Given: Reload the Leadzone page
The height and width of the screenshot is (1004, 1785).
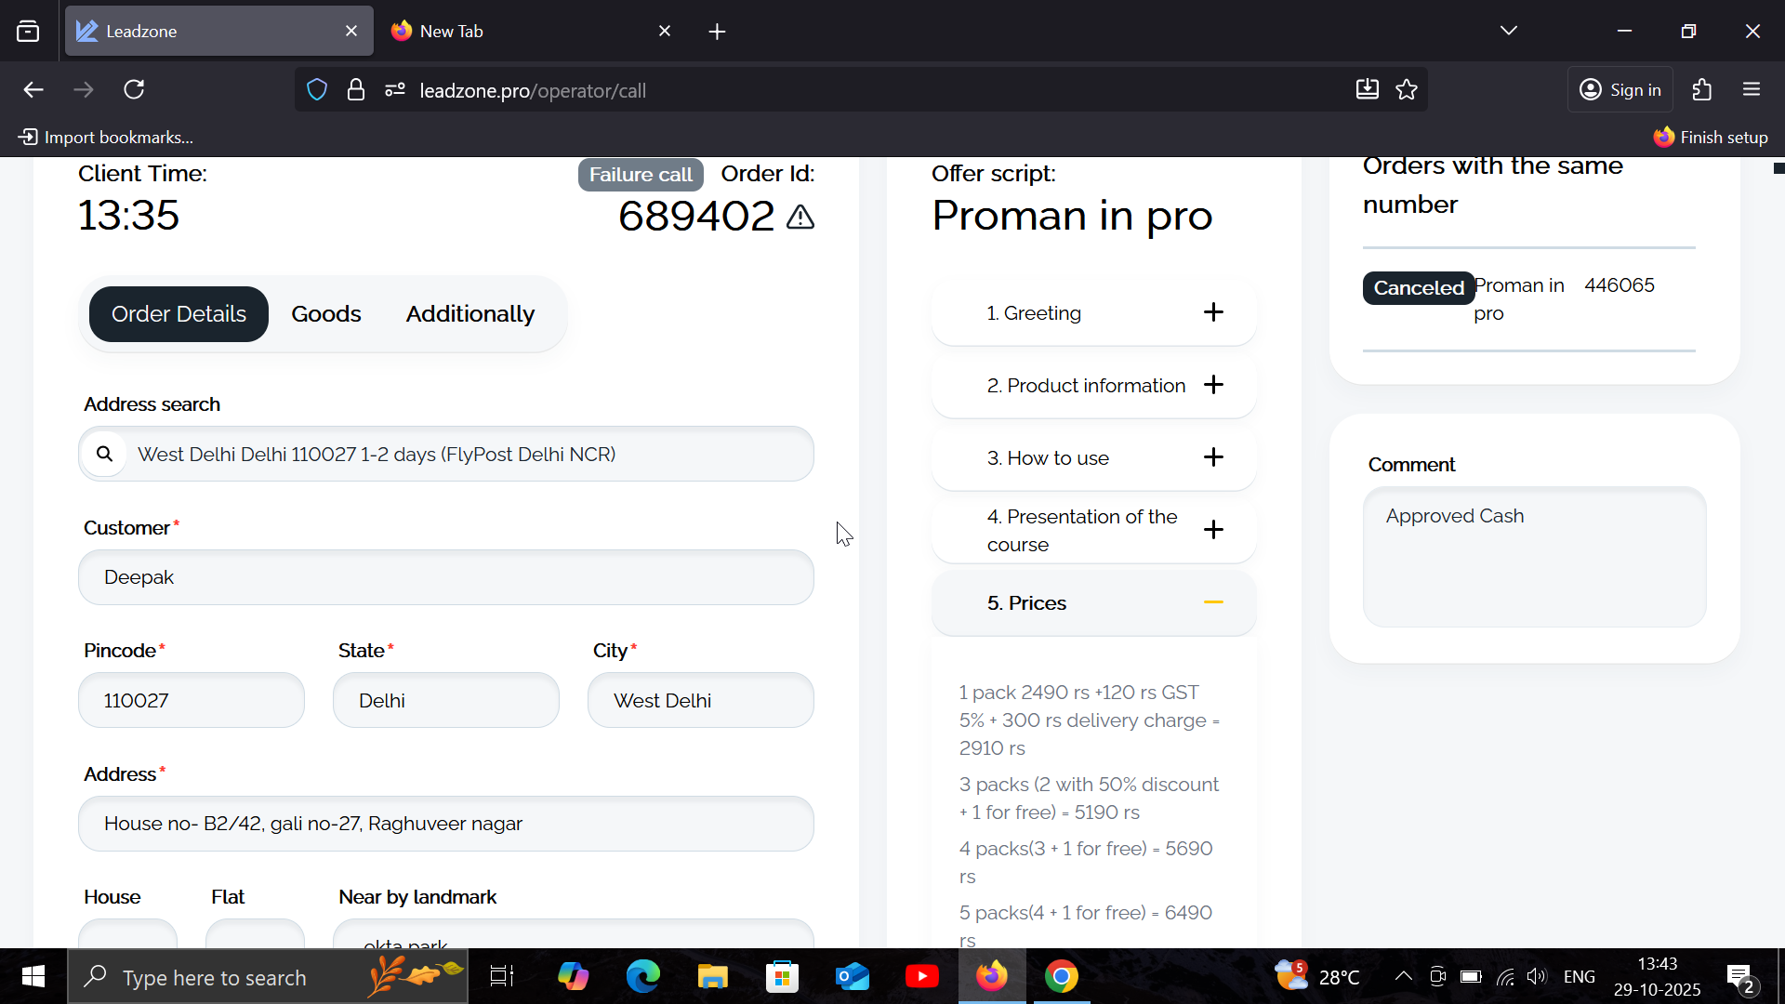Looking at the screenshot, I should pyautogui.click(x=134, y=90).
